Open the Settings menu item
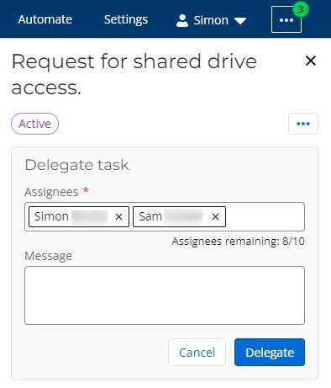This screenshot has height=388, width=331. (126, 19)
